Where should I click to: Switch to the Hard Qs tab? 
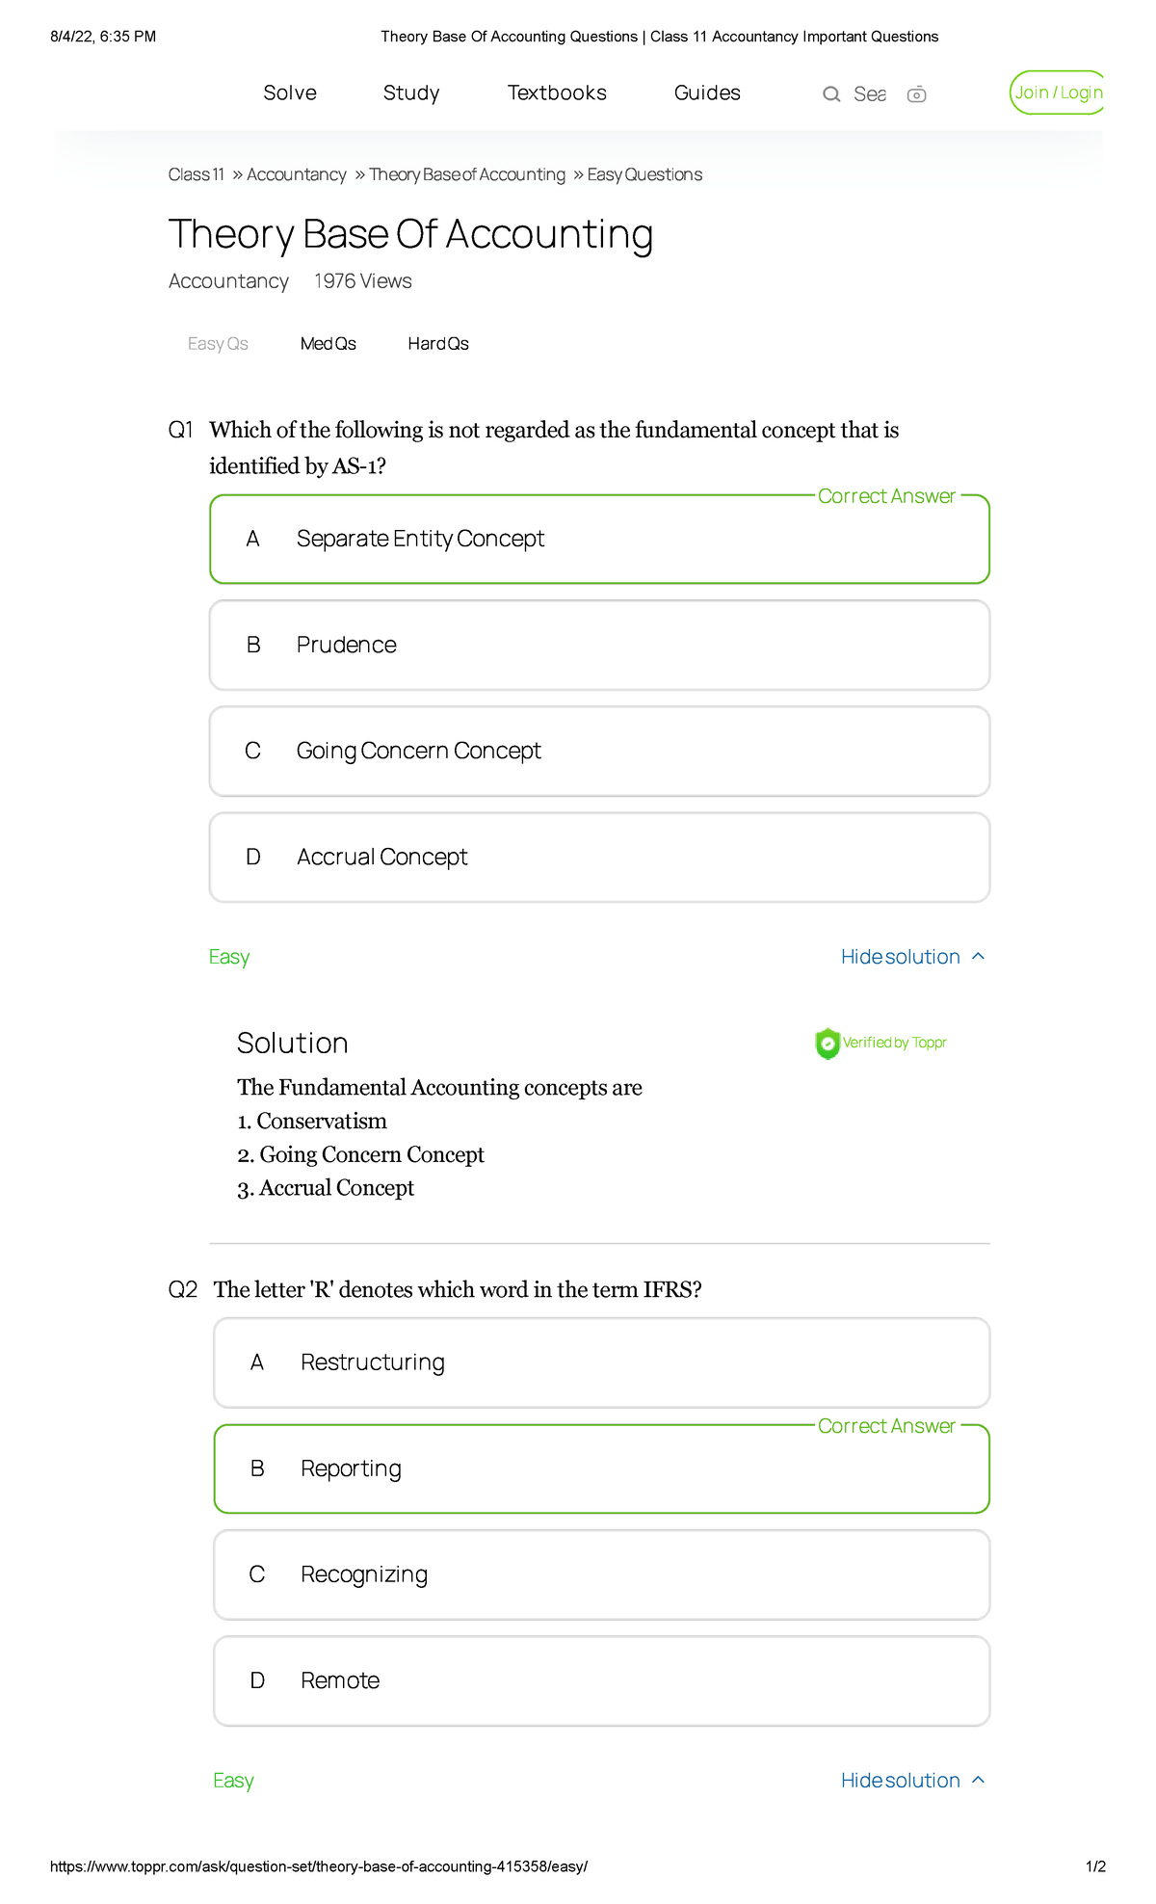click(x=438, y=344)
